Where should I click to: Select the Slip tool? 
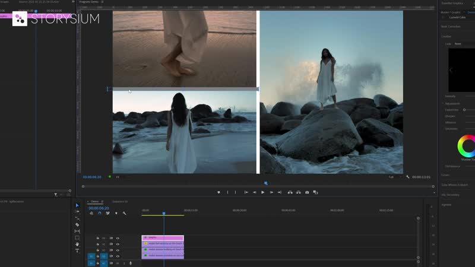pyautogui.click(x=77, y=231)
